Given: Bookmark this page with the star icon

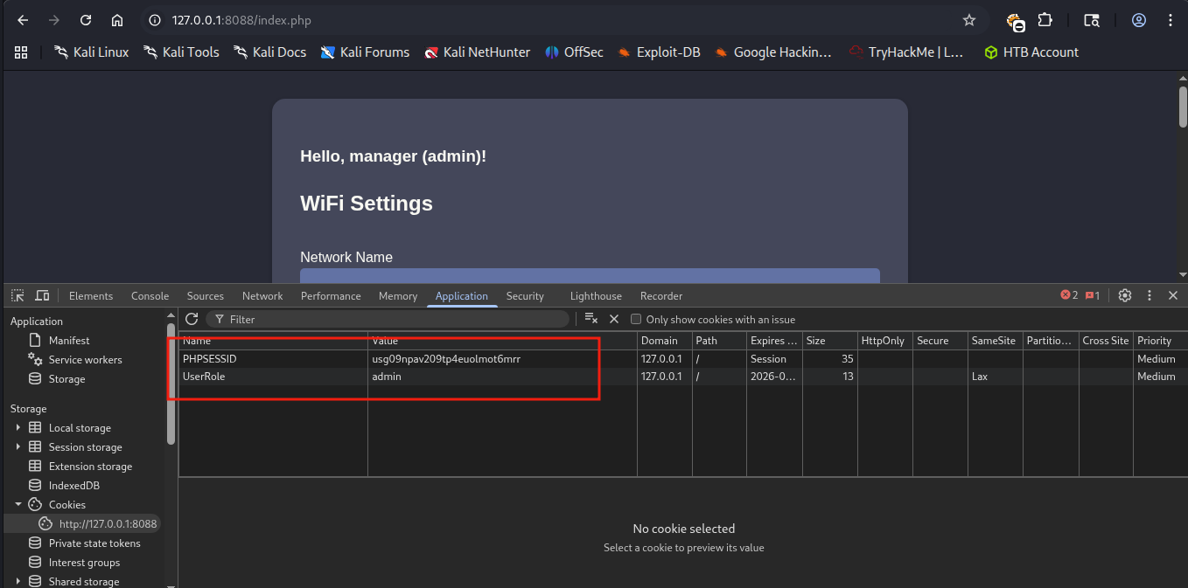Looking at the screenshot, I should tap(968, 20).
